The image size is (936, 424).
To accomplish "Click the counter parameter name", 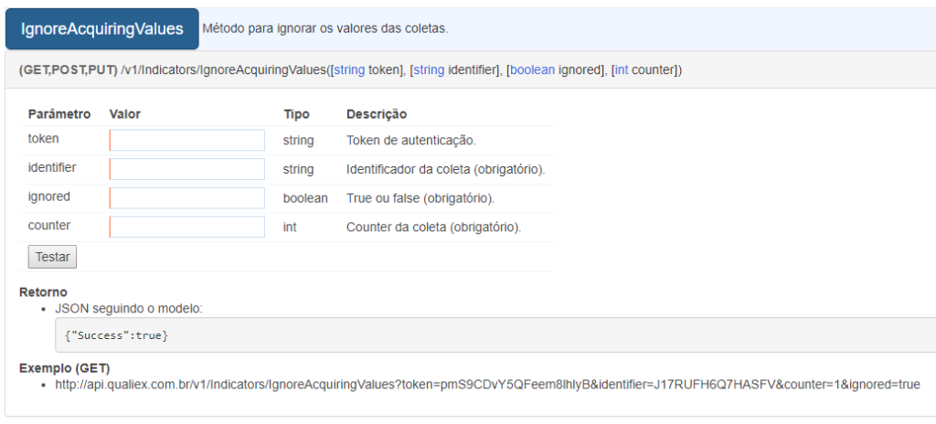I will tap(49, 225).
